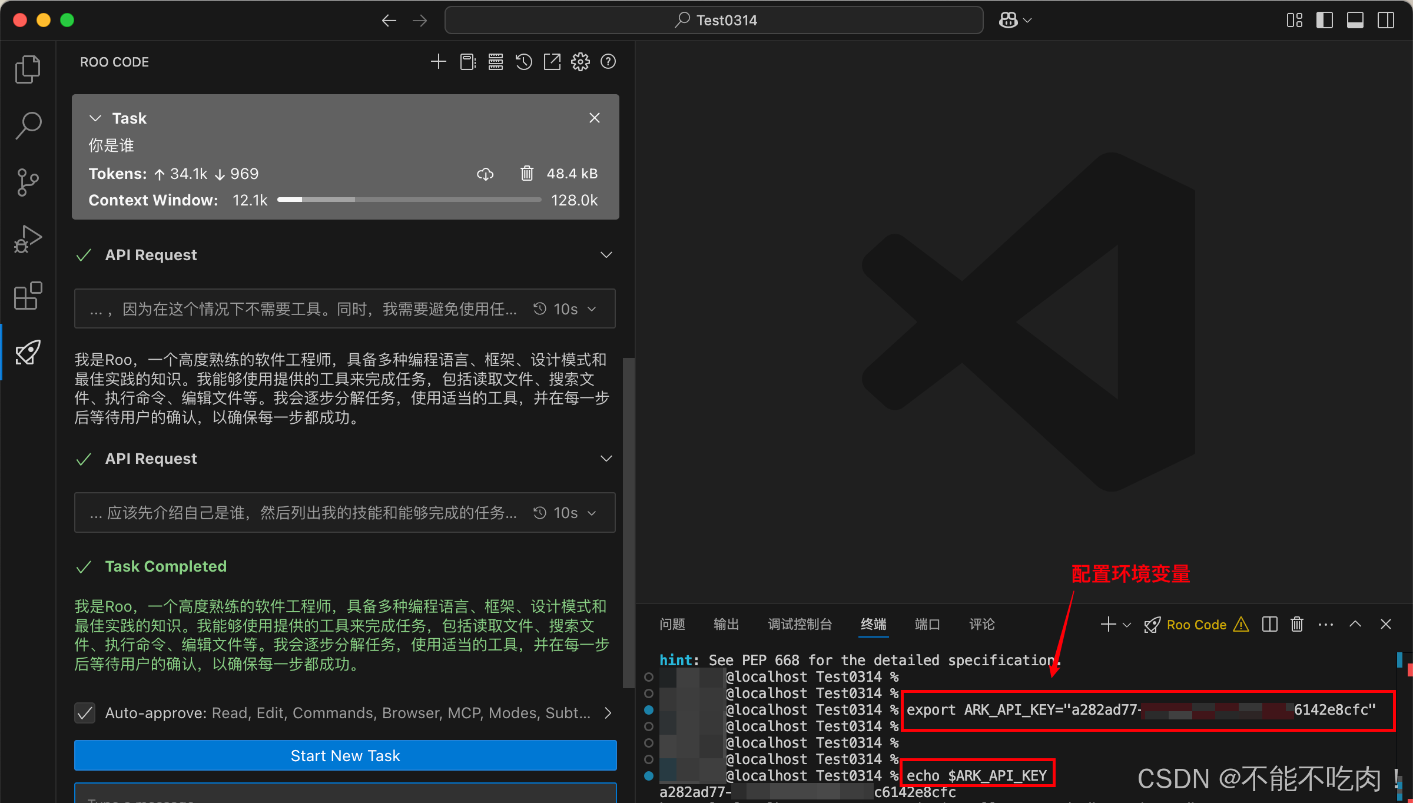
Task: Open Run and Debug view
Action: 28,239
